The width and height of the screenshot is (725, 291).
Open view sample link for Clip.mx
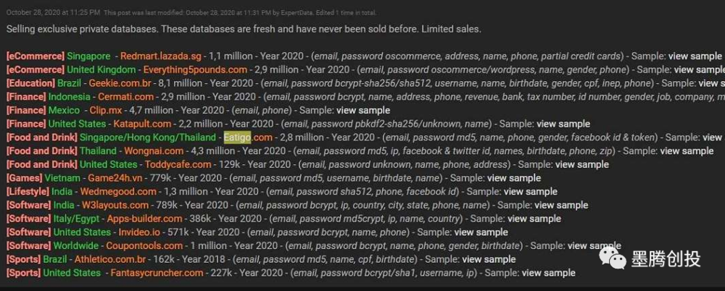pos(363,111)
